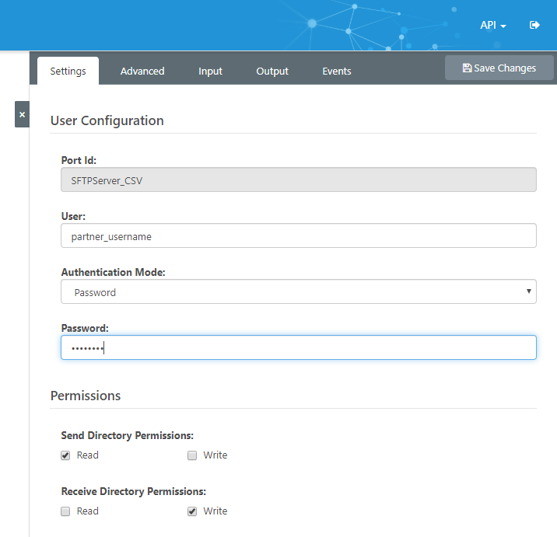Uncheck Receive Directory Write permission
This screenshot has width=557, height=537.
point(192,511)
